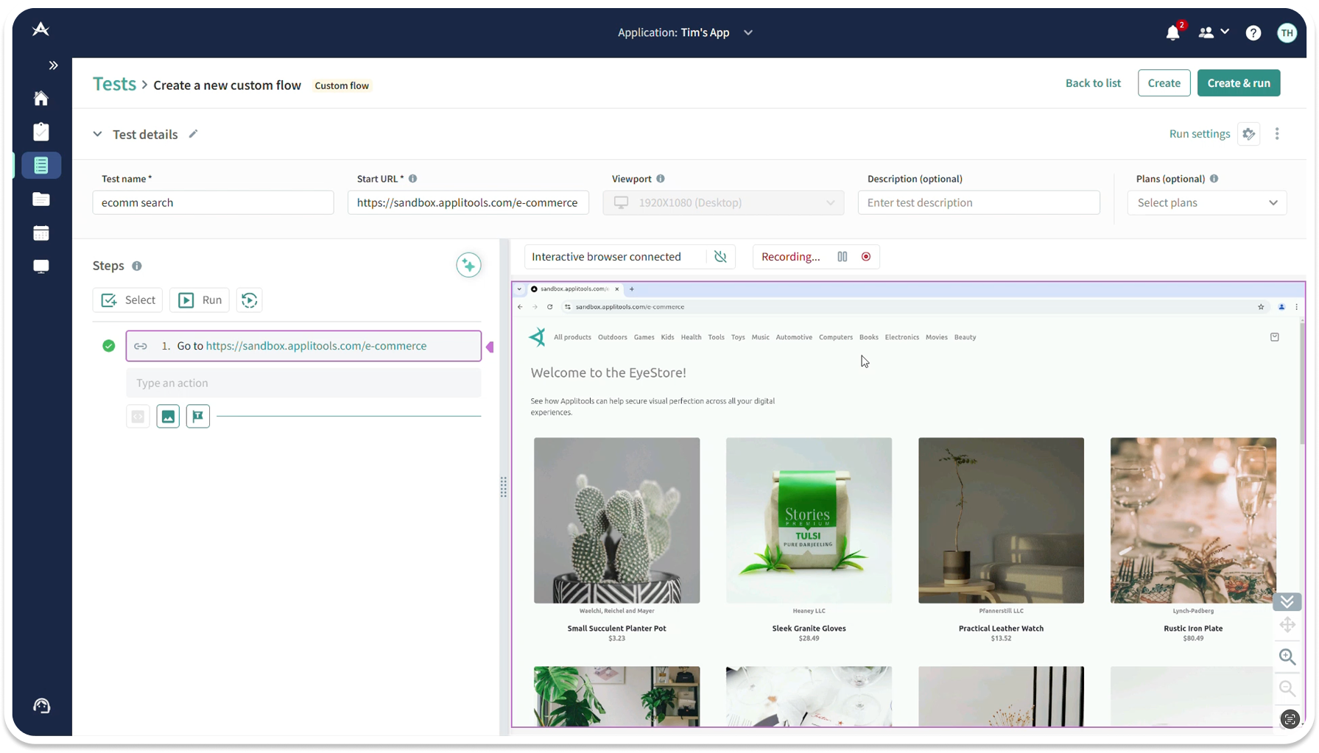Select Outdoors category in EyeStore nav
The height and width of the screenshot is (753, 1319).
pos(612,338)
